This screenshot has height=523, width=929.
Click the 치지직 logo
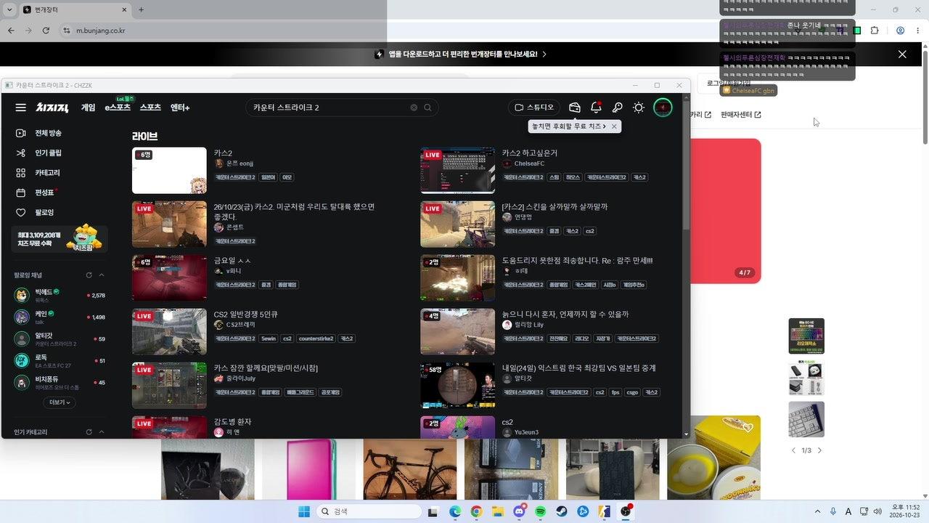click(x=52, y=108)
